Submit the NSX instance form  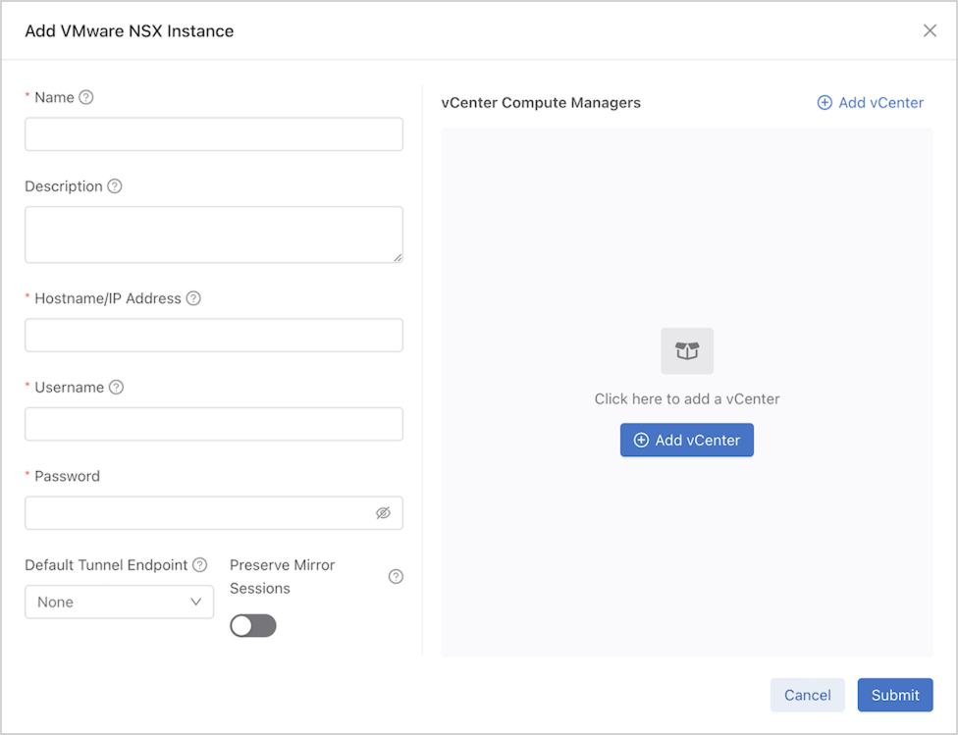[894, 695]
